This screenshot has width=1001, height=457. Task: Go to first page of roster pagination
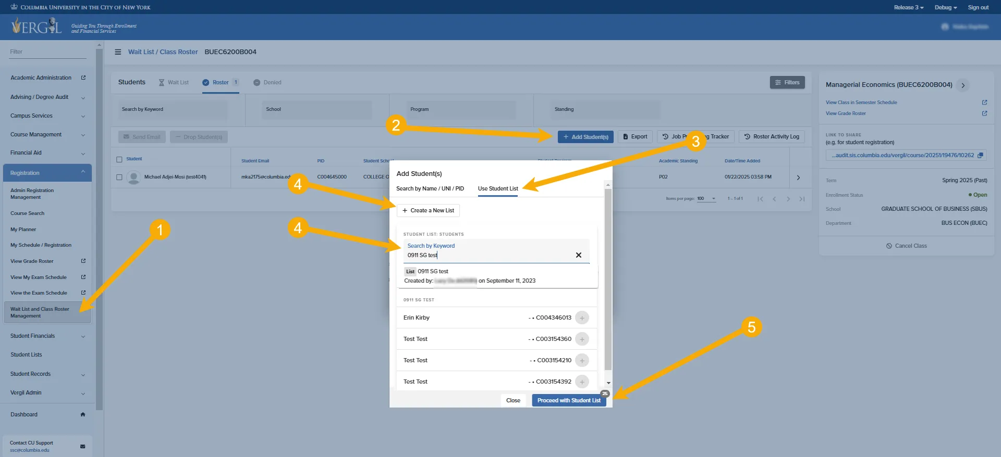(x=760, y=199)
